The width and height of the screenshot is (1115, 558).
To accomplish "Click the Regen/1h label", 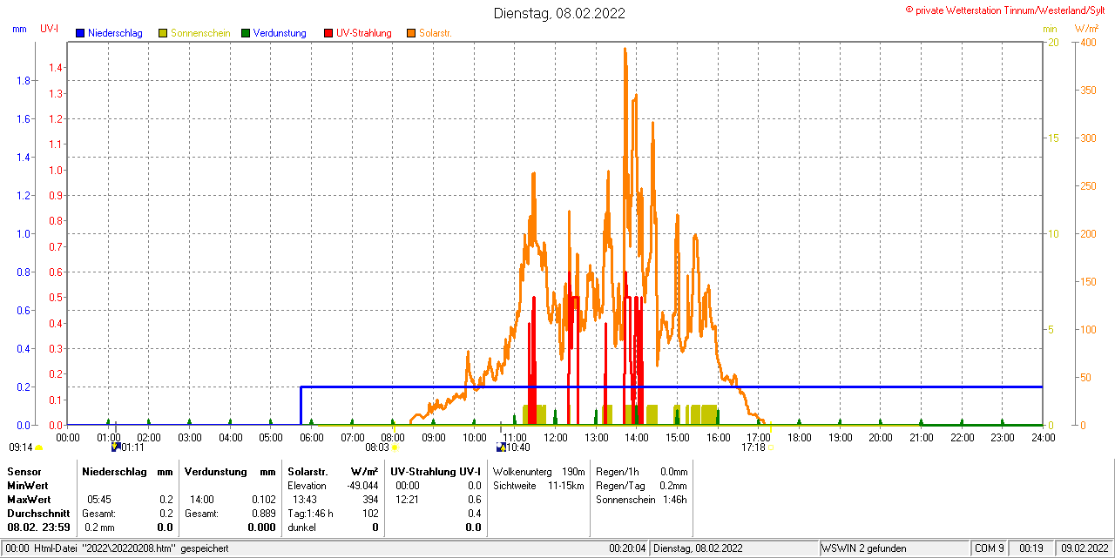I will (x=617, y=471).
